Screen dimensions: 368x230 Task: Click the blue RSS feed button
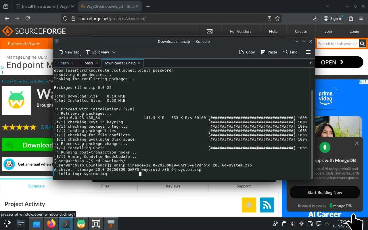(267, 205)
